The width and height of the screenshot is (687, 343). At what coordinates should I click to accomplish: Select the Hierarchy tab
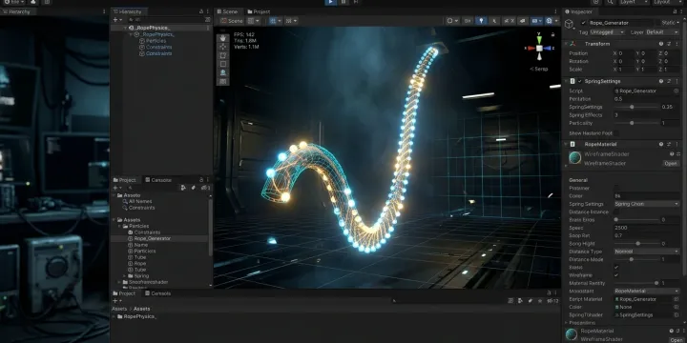(x=130, y=11)
